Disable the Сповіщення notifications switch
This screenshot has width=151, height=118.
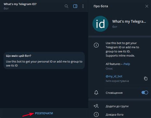point(145,93)
